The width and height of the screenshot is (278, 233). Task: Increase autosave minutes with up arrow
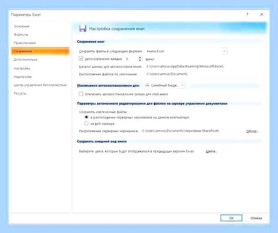[140, 57]
